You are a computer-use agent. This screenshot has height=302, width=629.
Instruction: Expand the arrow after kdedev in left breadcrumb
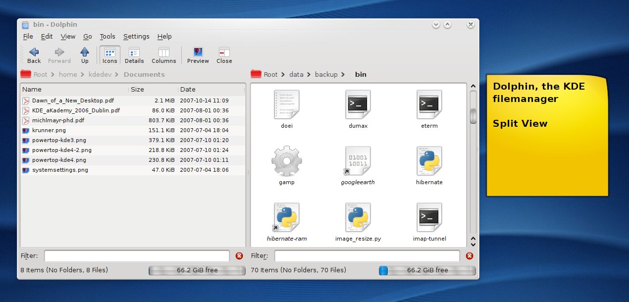pos(117,75)
